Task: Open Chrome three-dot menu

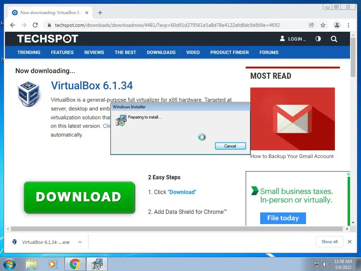Action: pyautogui.click(x=349, y=25)
